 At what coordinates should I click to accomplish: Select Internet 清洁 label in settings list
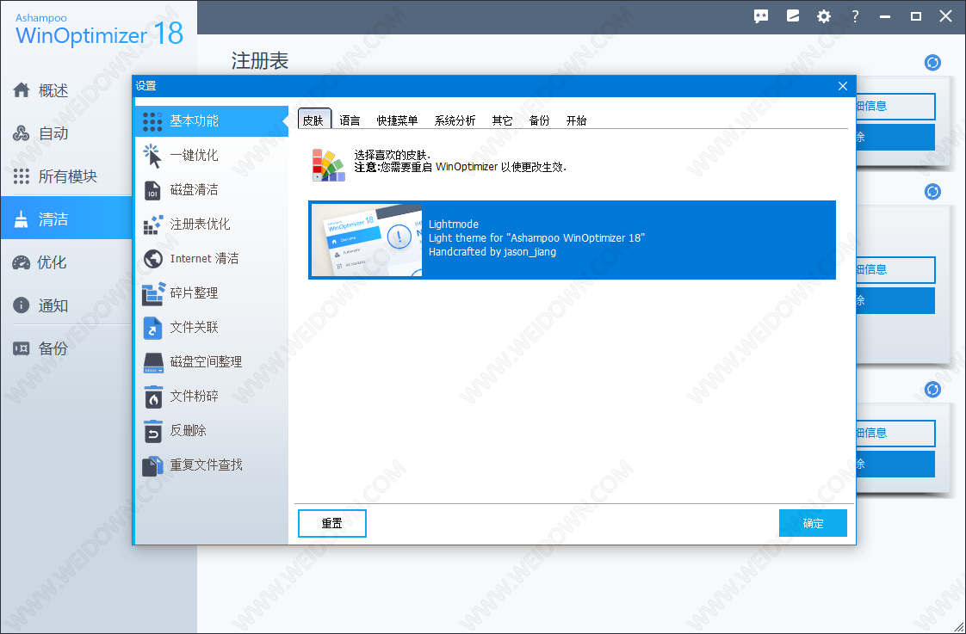(205, 259)
